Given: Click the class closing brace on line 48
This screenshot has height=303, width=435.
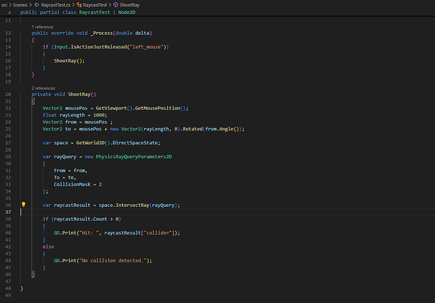Looking at the screenshot, I should point(21,288).
